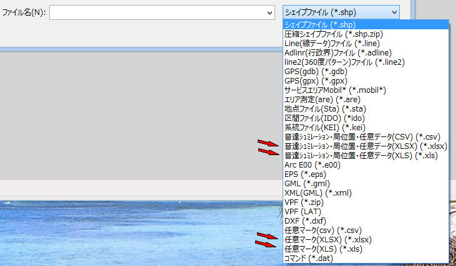Choose GPS(gdb) (*.gdb) file type
456x266 pixels.
(x=315, y=72)
